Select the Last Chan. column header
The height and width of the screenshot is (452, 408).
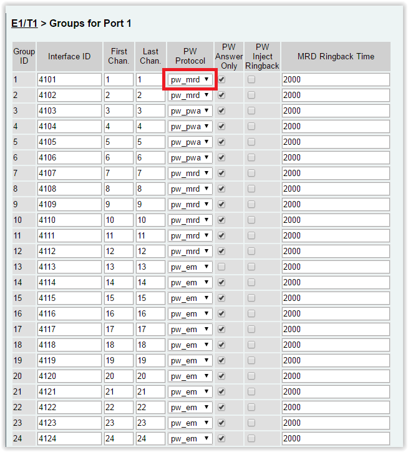(150, 56)
